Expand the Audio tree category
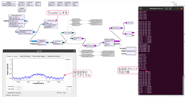Screen dimensions: 185x97 coord(173,4)
